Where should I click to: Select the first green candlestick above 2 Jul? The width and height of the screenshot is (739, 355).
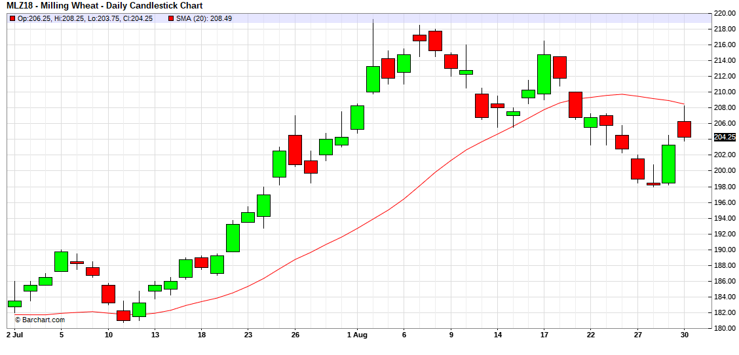pyautogui.click(x=14, y=303)
